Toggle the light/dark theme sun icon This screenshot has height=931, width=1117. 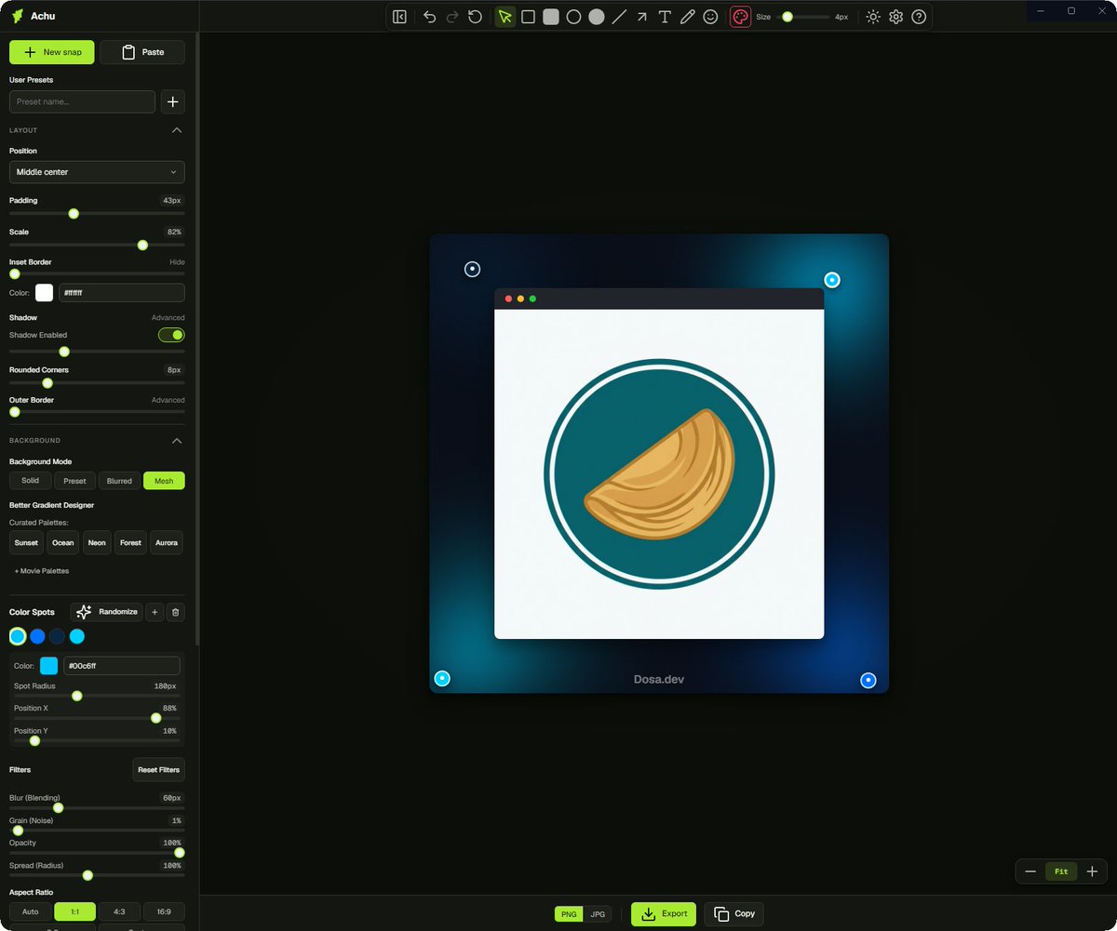(873, 17)
